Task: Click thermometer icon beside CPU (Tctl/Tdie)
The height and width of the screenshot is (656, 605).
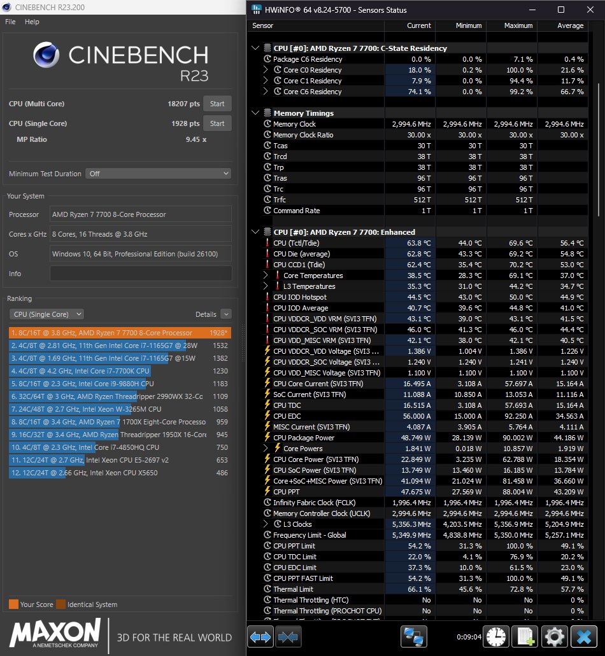Action: [267, 242]
